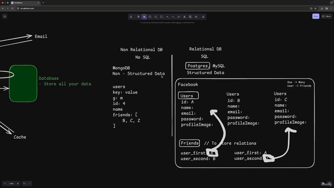The image size is (334, 188).
Task: Close the Excalidraw browser tab
Action: point(38,3)
